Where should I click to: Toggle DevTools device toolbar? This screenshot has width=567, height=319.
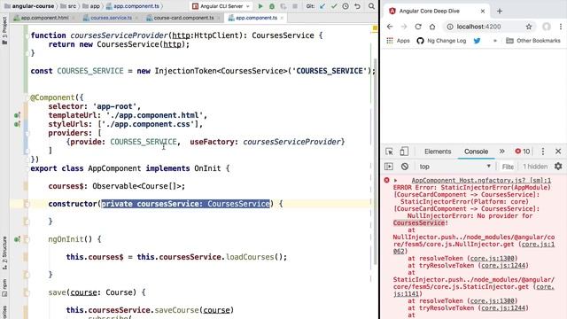click(404, 152)
